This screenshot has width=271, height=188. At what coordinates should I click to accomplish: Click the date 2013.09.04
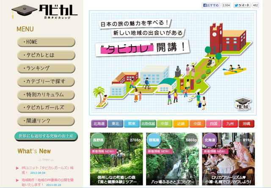click(x=38, y=173)
